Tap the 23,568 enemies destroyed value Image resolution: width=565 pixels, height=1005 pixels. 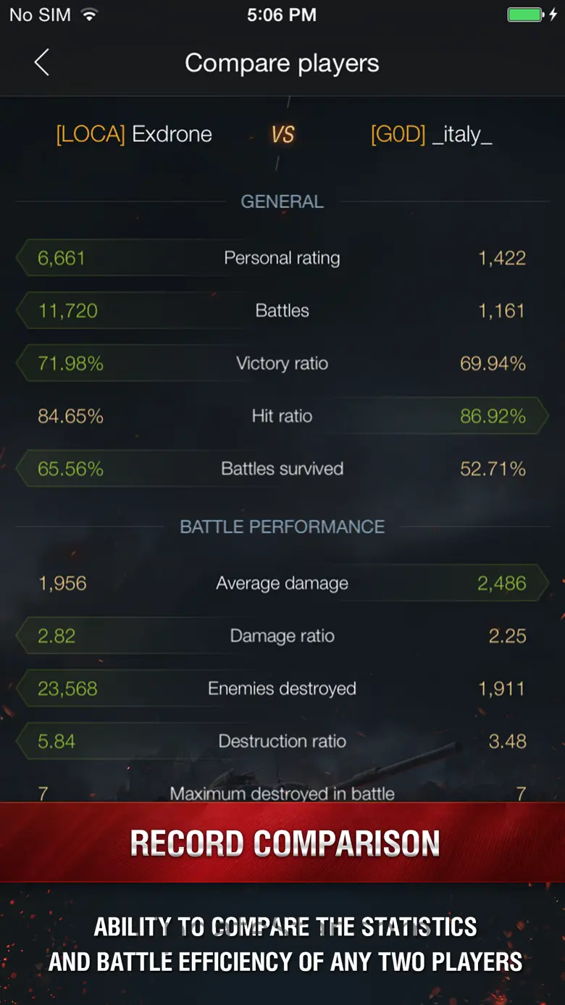(x=67, y=688)
